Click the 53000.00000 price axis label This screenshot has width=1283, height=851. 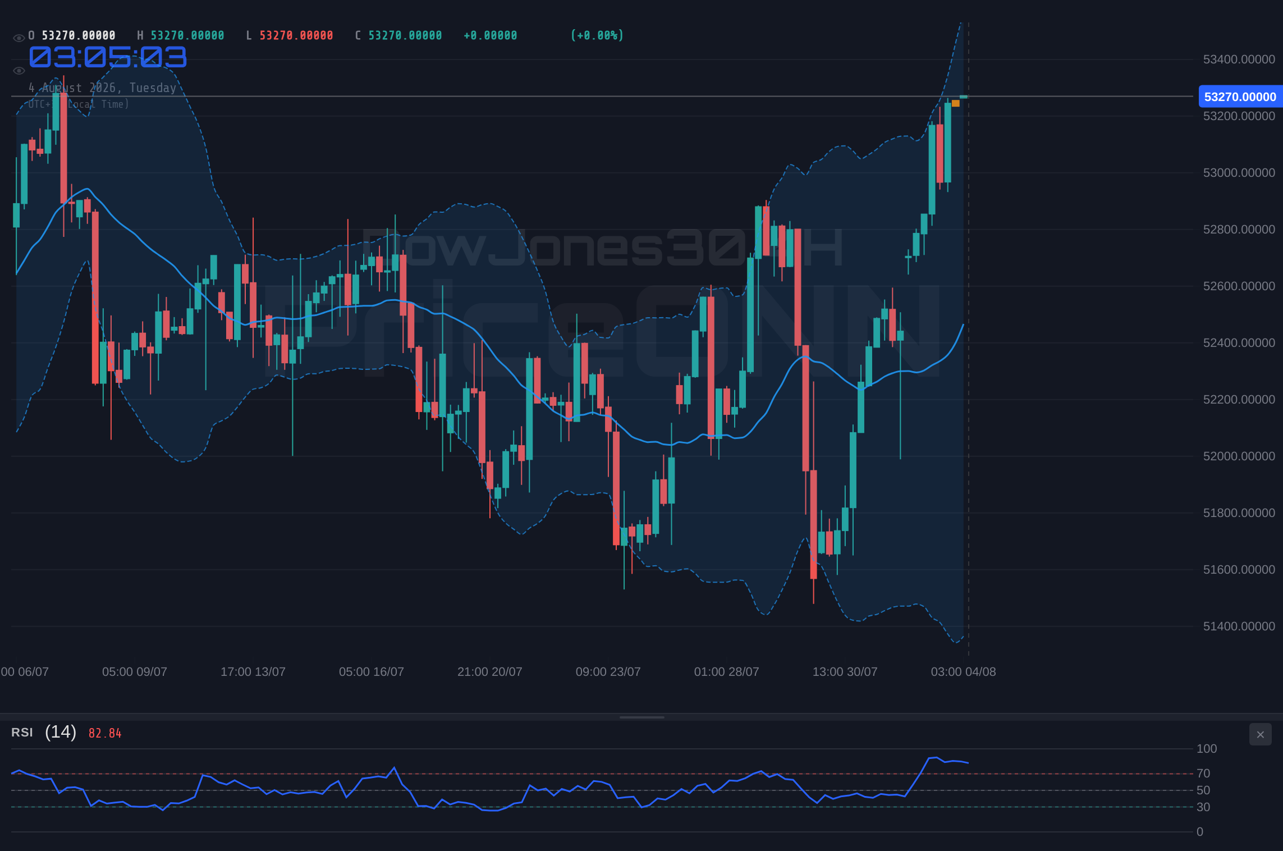1239,173
